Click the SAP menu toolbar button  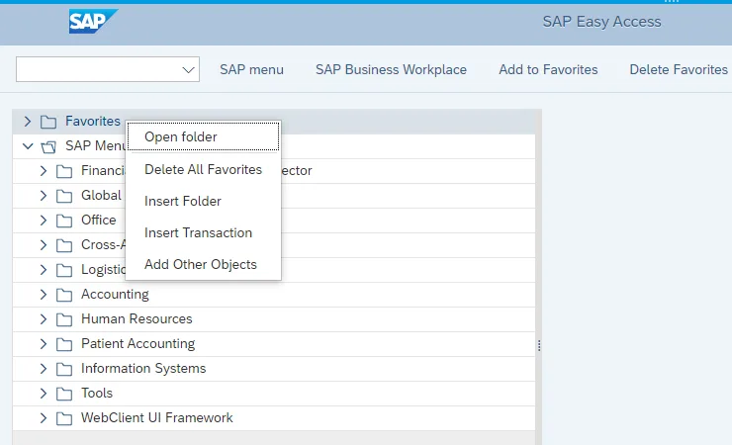tap(251, 69)
